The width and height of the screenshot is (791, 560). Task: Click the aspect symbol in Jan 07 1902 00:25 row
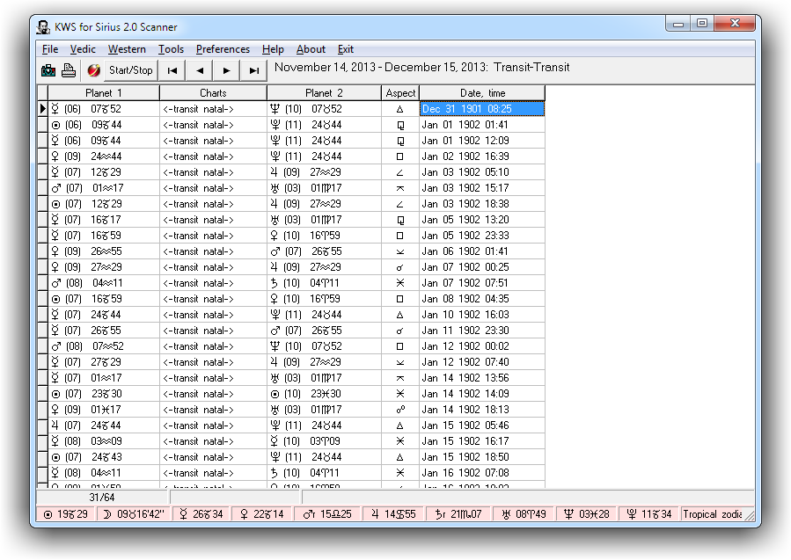coord(400,267)
